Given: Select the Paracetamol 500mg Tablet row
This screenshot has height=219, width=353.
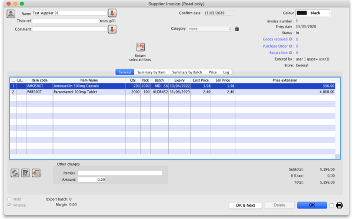Looking at the screenshot, I should [x=172, y=92].
